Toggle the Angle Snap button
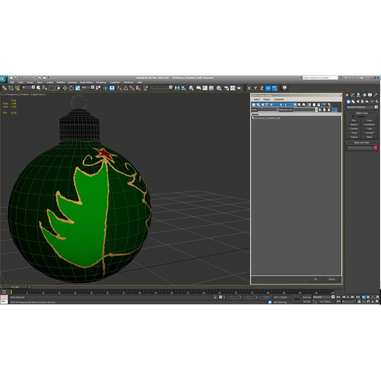381x381 pixels. point(126,88)
